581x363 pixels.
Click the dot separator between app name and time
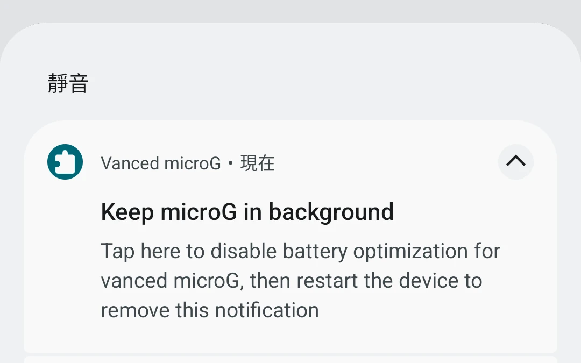click(230, 163)
